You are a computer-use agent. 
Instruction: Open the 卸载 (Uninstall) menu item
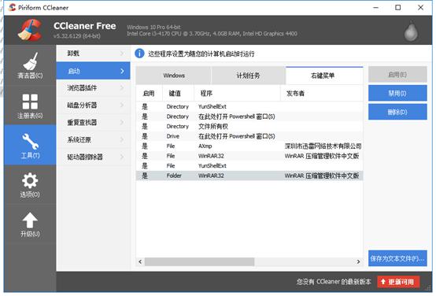[x=93, y=53]
